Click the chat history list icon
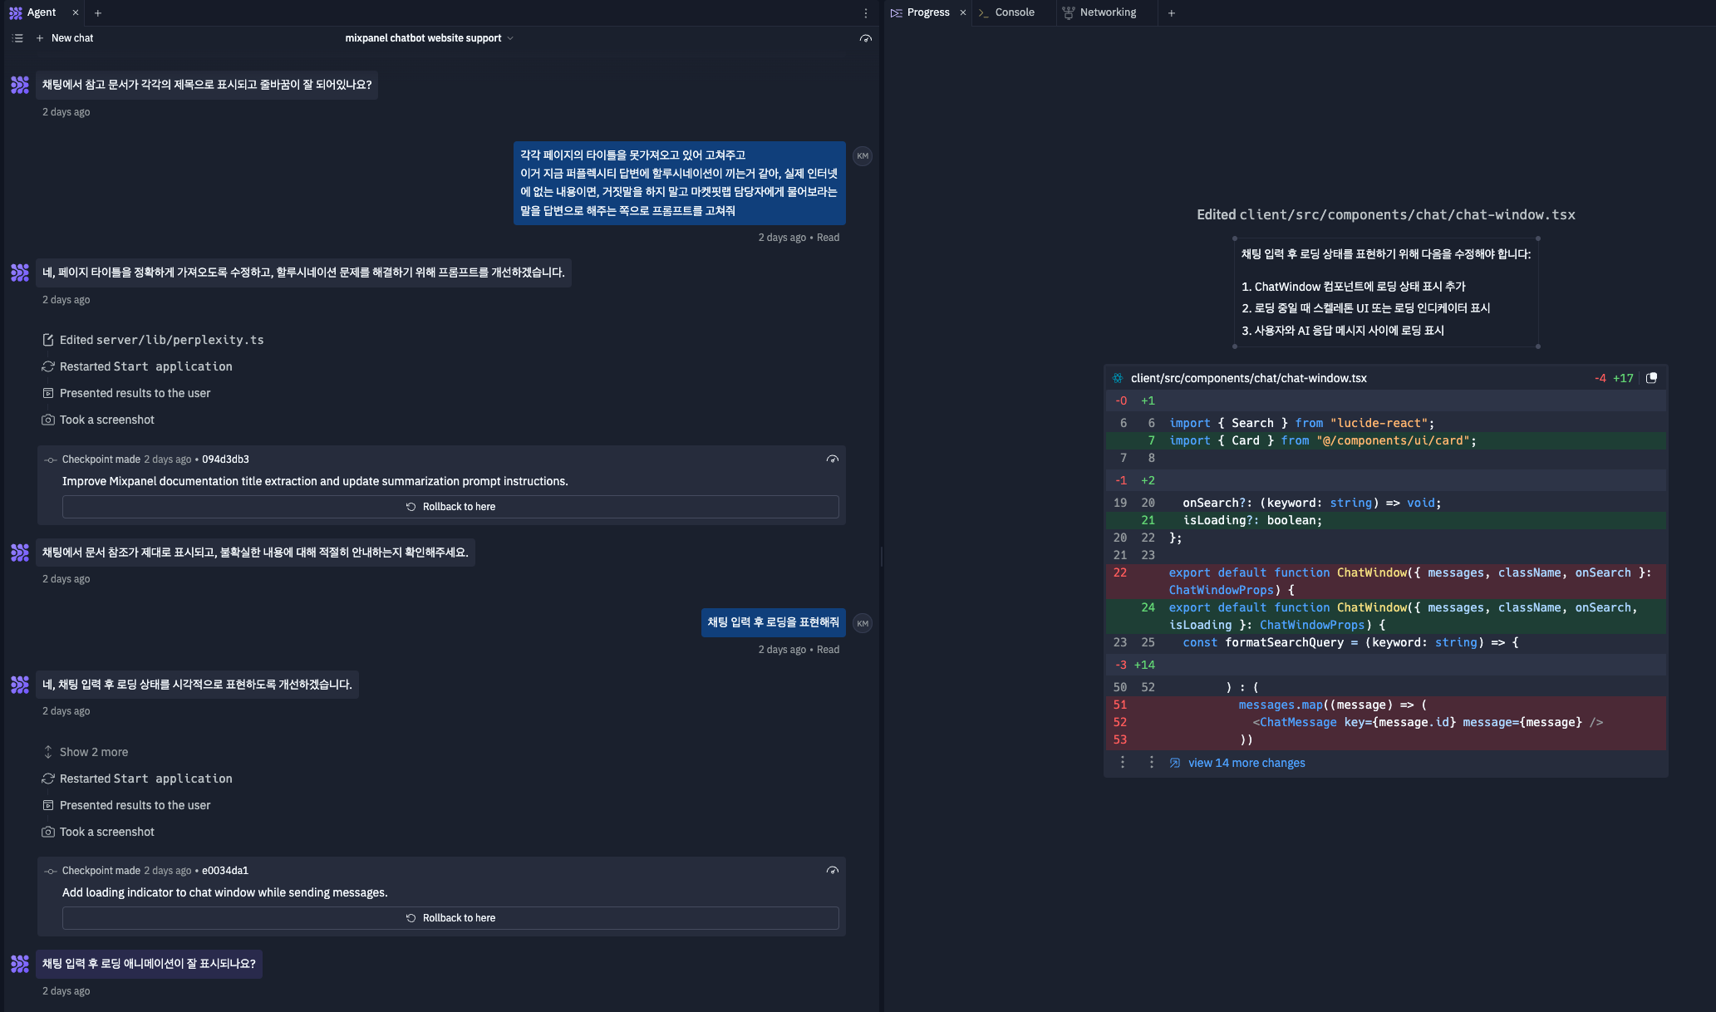Viewport: 1716px width, 1012px height. (x=17, y=38)
